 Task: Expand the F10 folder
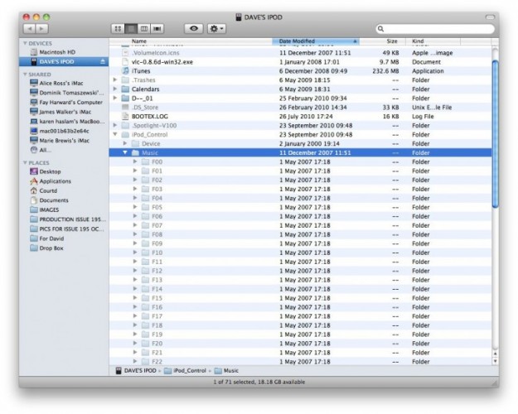click(135, 253)
